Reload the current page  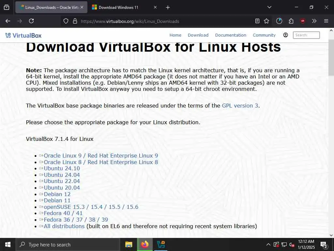pos(31,21)
